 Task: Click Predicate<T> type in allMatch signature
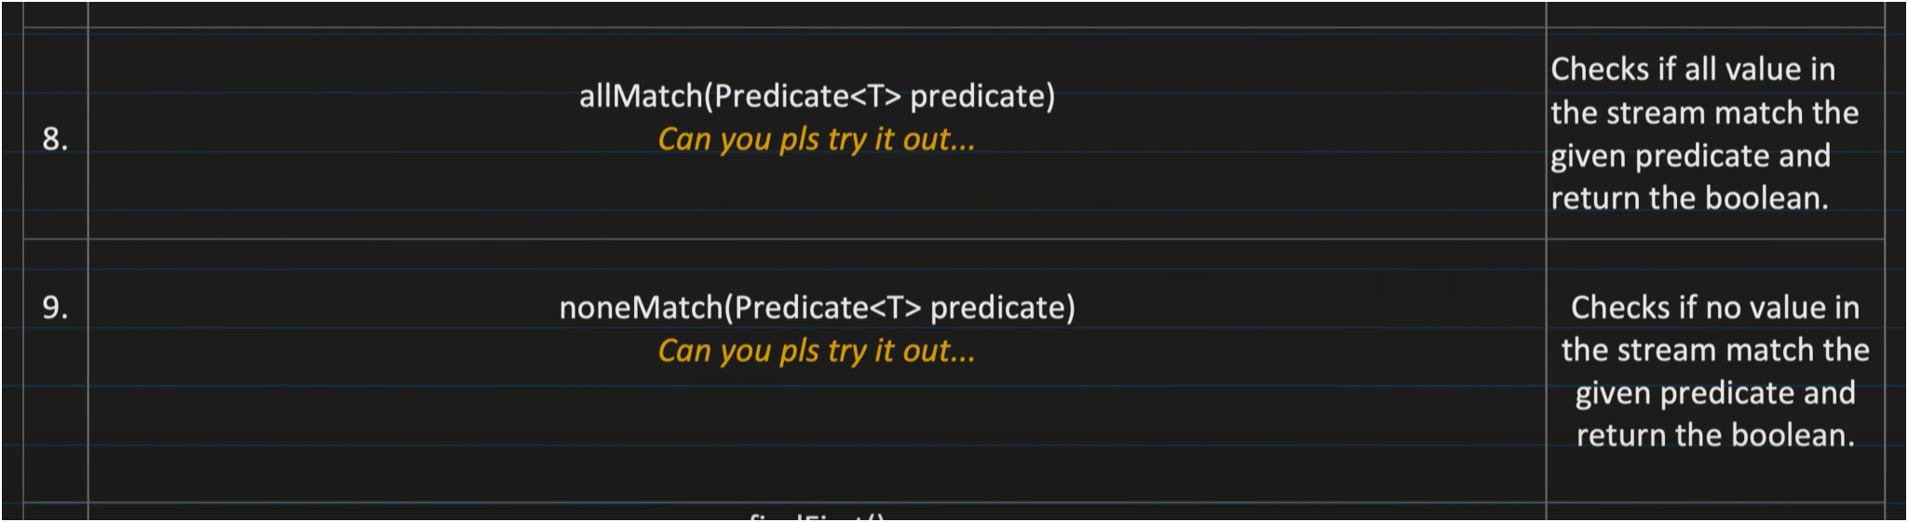click(x=807, y=96)
